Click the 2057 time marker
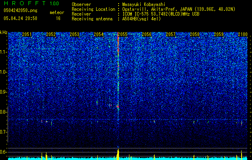Image resolution: width=252 pixels, height=160 pixels. 171,34
